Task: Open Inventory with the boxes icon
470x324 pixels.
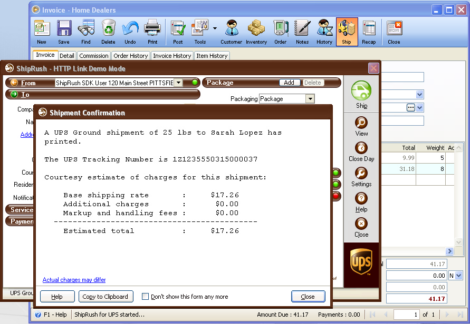Action: 256,32
